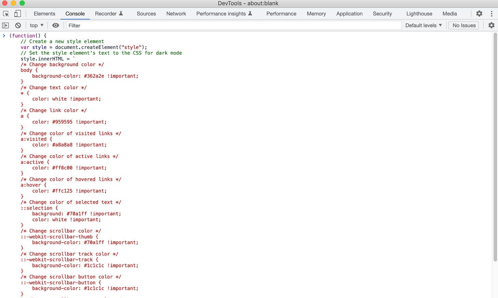
Task: Click the Recorder experimental flask icon
Action: point(121,14)
